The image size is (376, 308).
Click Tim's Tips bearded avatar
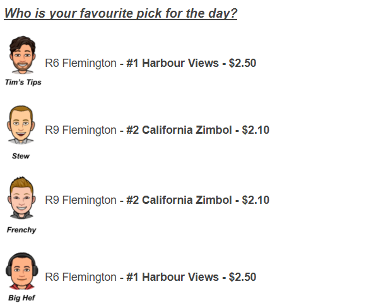pyautogui.click(x=23, y=55)
